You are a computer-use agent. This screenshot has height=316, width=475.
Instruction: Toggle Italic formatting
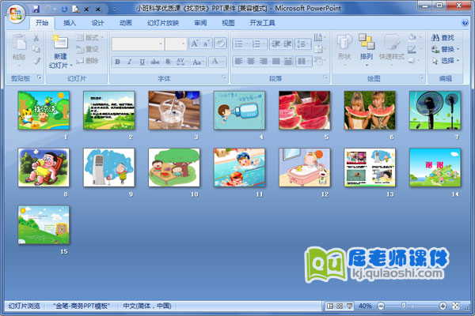tap(129, 62)
